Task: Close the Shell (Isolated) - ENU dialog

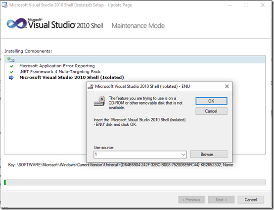Action: (x=227, y=86)
